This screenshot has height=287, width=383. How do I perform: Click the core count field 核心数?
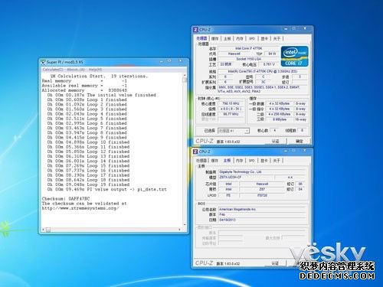click(x=275, y=130)
